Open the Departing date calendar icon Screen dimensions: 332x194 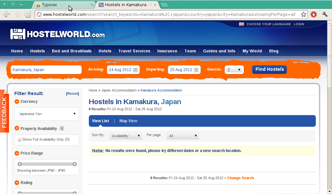coord(196,70)
